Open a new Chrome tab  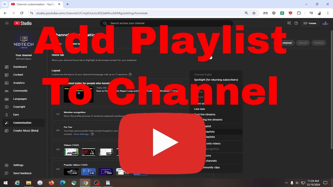(x=68, y=4)
